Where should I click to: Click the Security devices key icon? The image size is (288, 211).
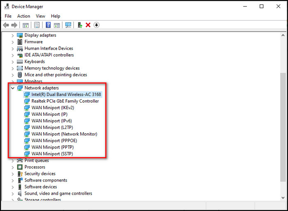pos(20,174)
